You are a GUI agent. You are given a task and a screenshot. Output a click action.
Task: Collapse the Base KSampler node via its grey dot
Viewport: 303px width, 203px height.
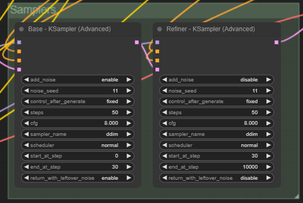pos(22,29)
